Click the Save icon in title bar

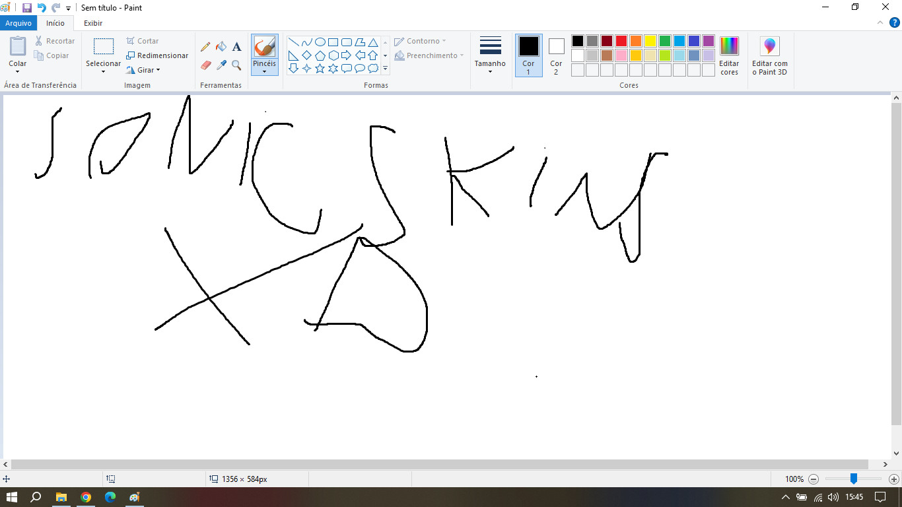(27, 8)
